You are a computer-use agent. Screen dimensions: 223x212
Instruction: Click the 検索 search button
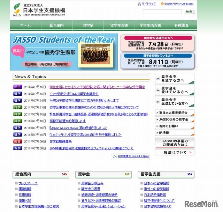click(189, 12)
